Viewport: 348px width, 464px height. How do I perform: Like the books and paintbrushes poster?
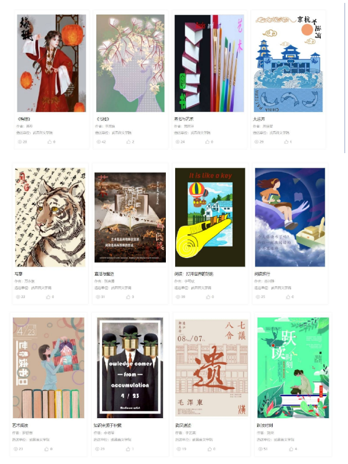208,142
